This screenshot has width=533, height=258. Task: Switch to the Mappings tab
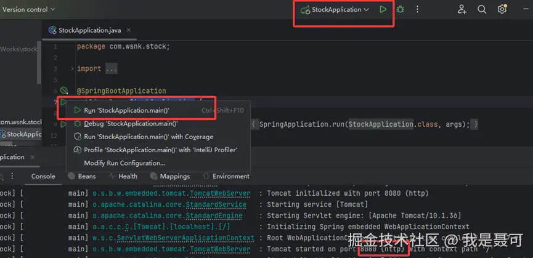pyautogui.click(x=170, y=176)
